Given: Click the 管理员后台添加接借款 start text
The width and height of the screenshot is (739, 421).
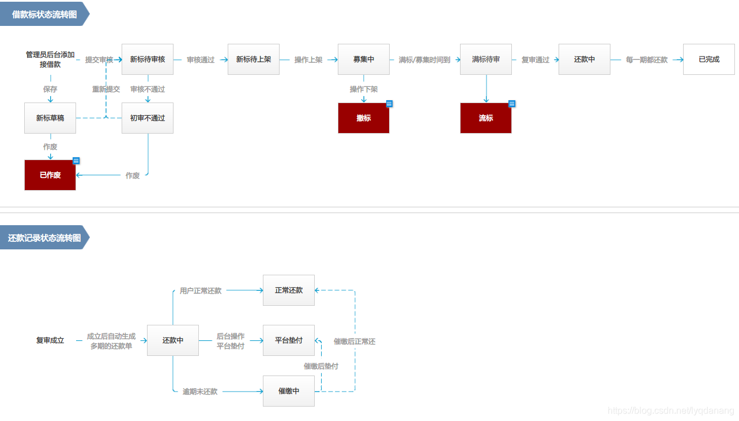Looking at the screenshot, I should click(x=50, y=59).
